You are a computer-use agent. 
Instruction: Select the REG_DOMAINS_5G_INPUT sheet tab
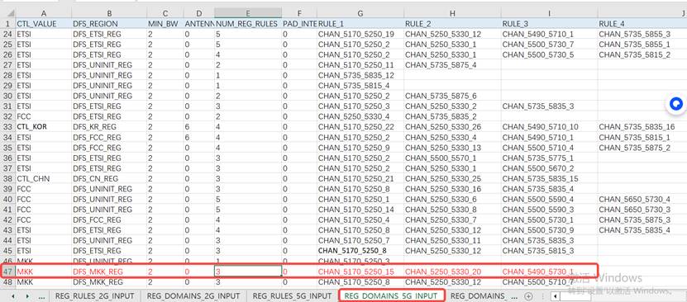coord(391,296)
